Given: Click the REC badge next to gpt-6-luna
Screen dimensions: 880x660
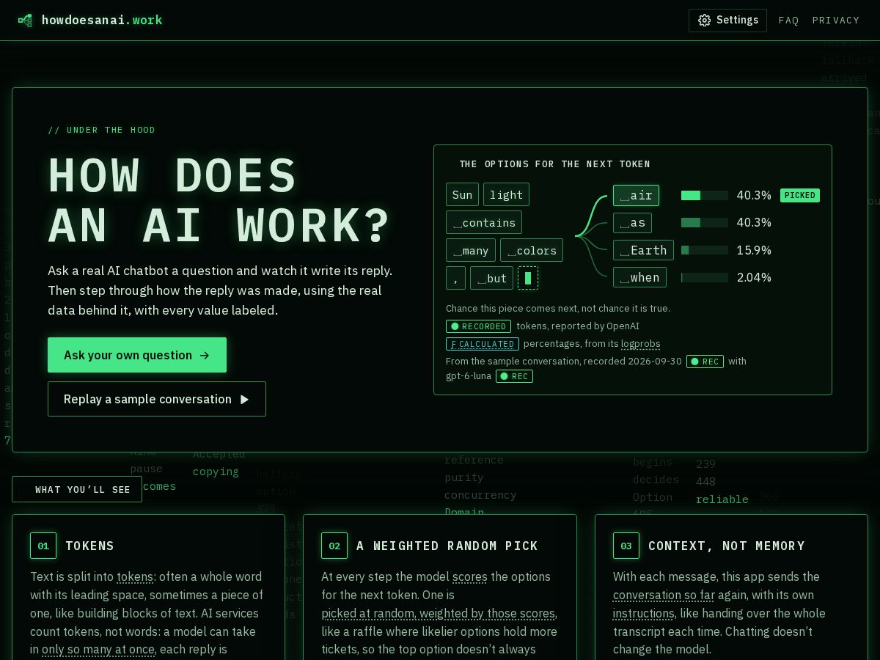Looking at the screenshot, I should pyautogui.click(x=514, y=376).
